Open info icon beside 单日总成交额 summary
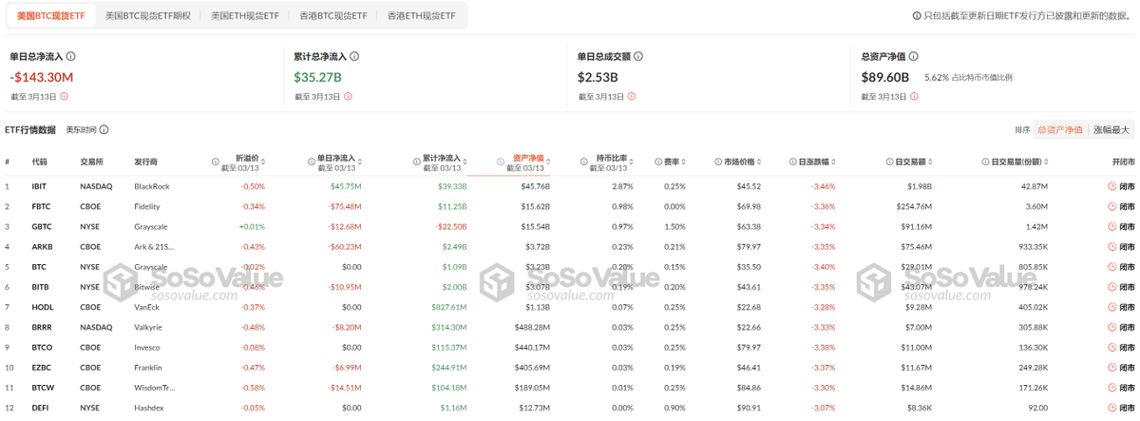The height and width of the screenshot is (421, 1140). (638, 57)
